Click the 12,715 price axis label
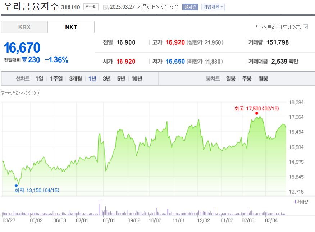315x232 pixels. pos(296,192)
